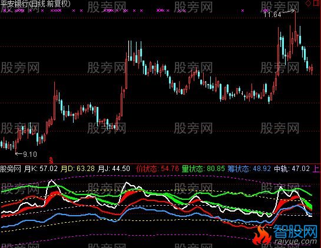This screenshot has width=321, height=248.
Task: Click the chart title 平安银行(日线,前复权)
Action: [x=35, y=4]
